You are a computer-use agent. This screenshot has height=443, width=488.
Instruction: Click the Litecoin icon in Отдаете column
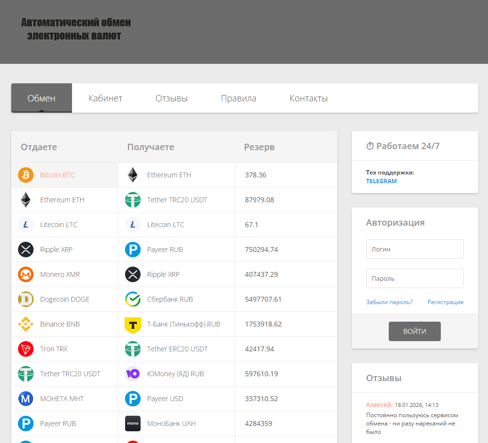pyautogui.click(x=26, y=225)
